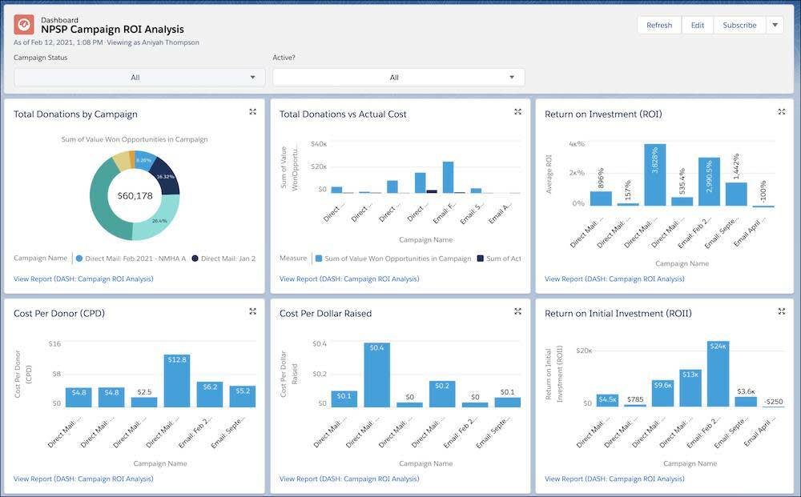The height and width of the screenshot is (497, 801).
Task: Expand the Cost Per Donor (CPD) widget
Action: [252, 311]
